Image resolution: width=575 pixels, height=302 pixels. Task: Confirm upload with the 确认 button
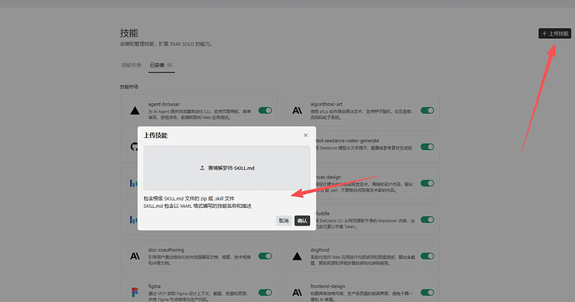tap(302, 220)
